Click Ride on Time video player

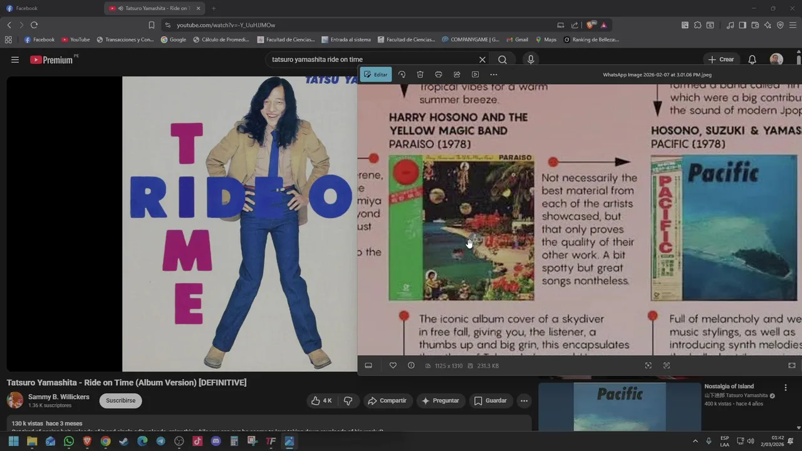click(182, 224)
